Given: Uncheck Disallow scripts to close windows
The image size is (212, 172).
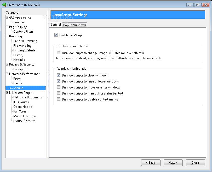Looking at the screenshot, I should (59, 75).
